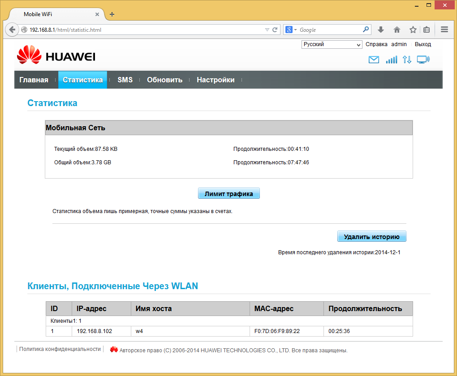Click MAC address F0:7D:06:F9:89:22 cell
This screenshot has height=376, width=457.
287,331
